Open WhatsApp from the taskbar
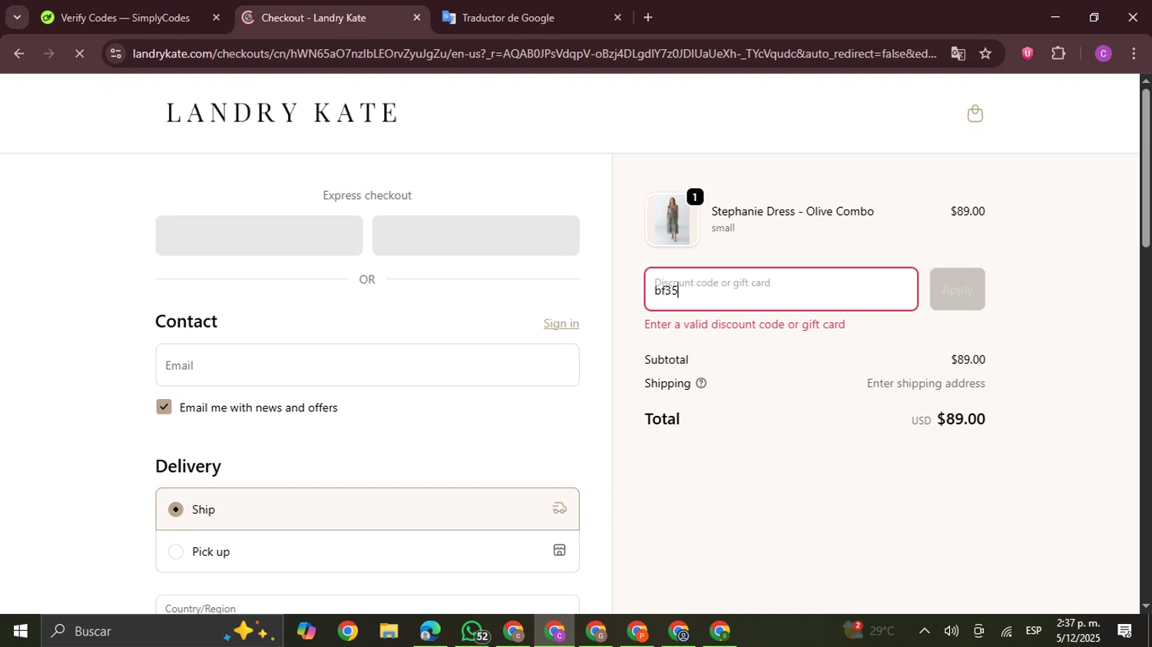Image resolution: width=1152 pixels, height=647 pixels. pos(472,631)
